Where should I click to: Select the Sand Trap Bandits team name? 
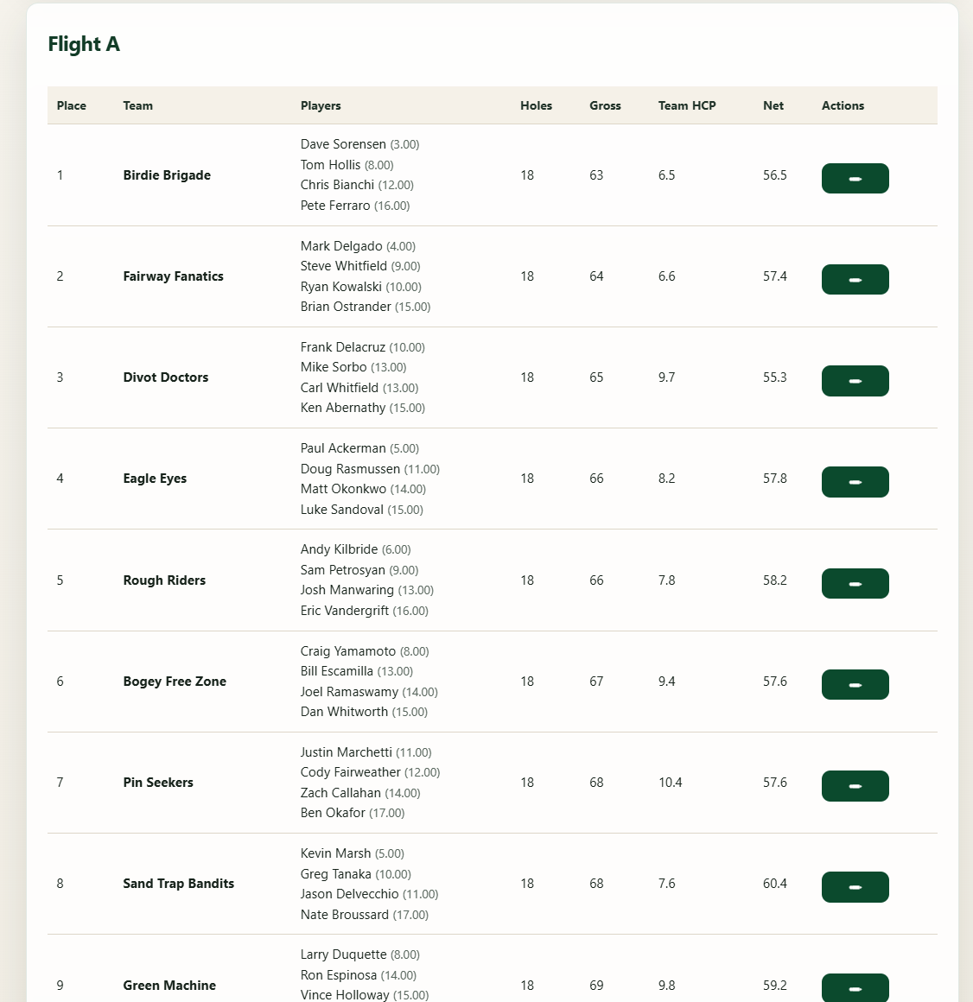point(178,883)
